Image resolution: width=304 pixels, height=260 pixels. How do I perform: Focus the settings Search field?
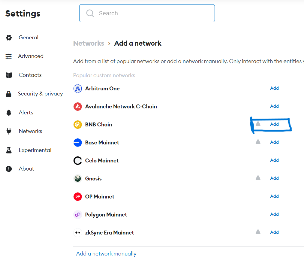pyautogui.click(x=147, y=13)
